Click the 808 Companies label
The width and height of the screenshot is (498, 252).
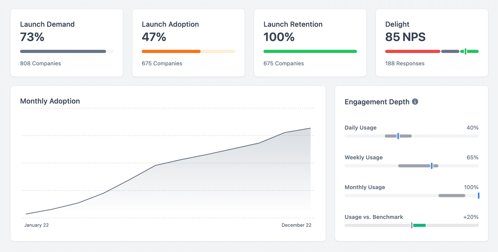click(x=40, y=63)
